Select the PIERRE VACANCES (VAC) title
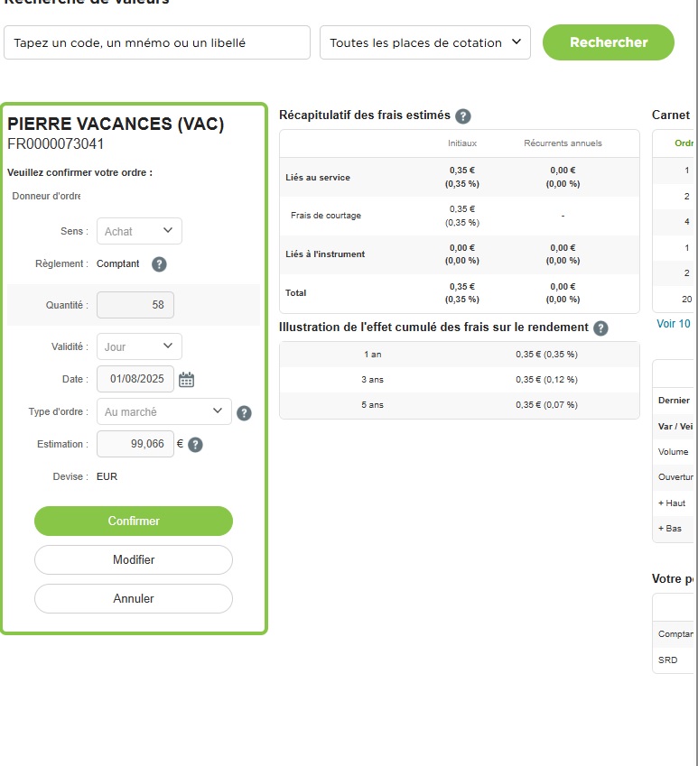698x766 pixels. point(116,125)
